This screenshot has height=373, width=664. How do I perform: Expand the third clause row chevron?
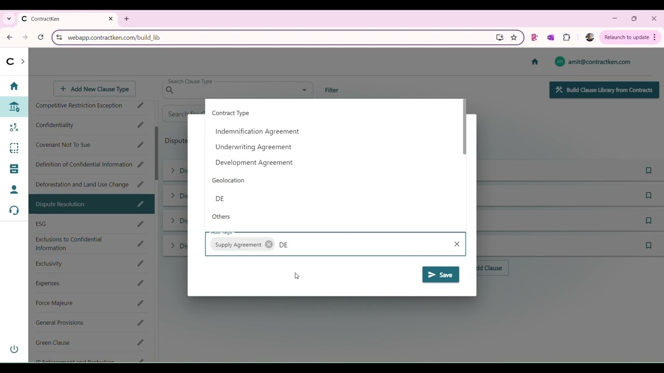tap(173, 221)
